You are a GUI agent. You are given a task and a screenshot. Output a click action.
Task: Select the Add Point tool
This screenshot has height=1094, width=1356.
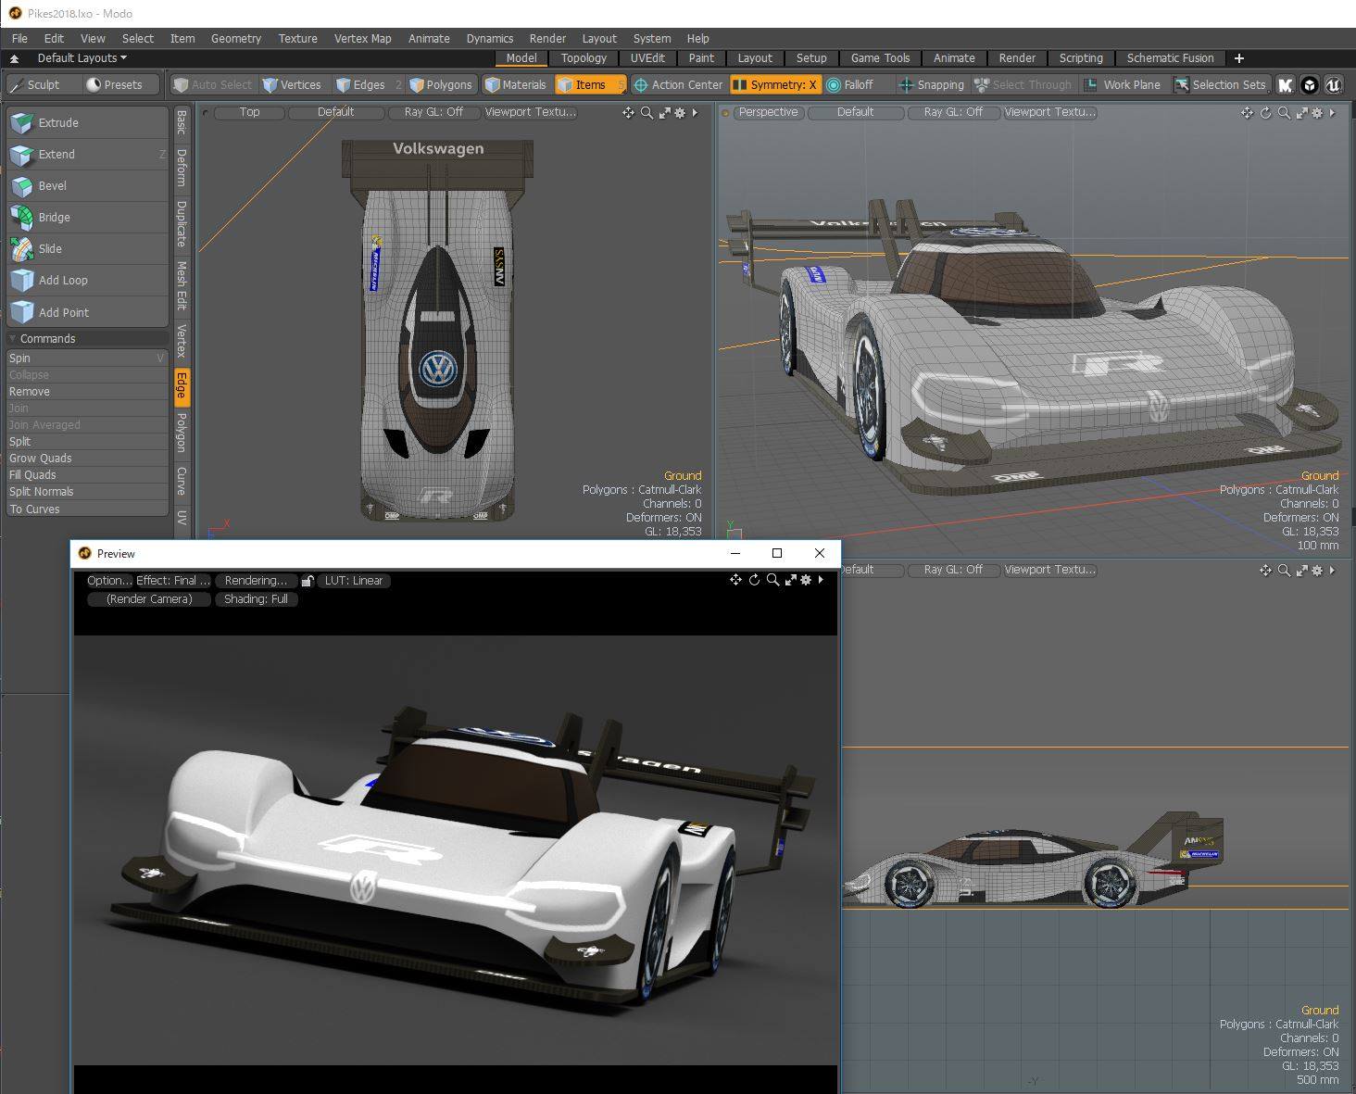pos(87,312)
